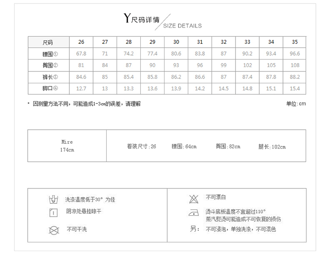329x259 pixels.
Task: Click the wash temperature tub icon
Action: (53, 199)
